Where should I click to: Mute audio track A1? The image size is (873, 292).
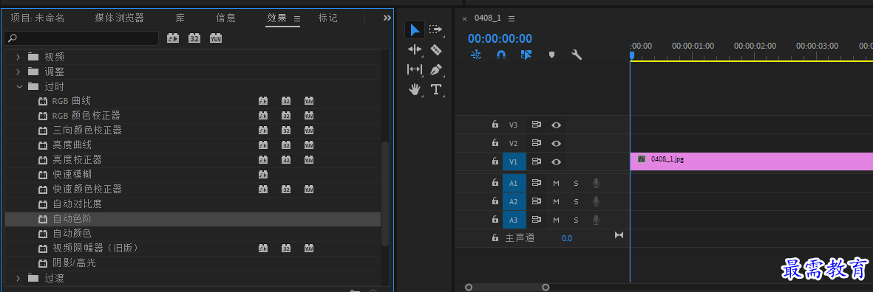pos(556,183)
